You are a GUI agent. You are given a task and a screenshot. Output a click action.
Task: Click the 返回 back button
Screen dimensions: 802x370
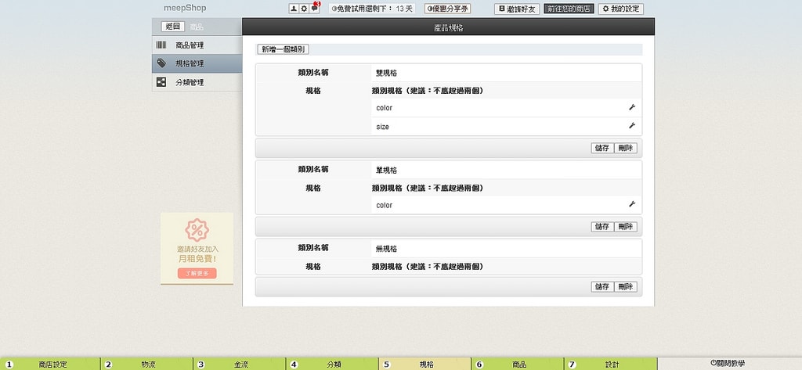[172, 27]
